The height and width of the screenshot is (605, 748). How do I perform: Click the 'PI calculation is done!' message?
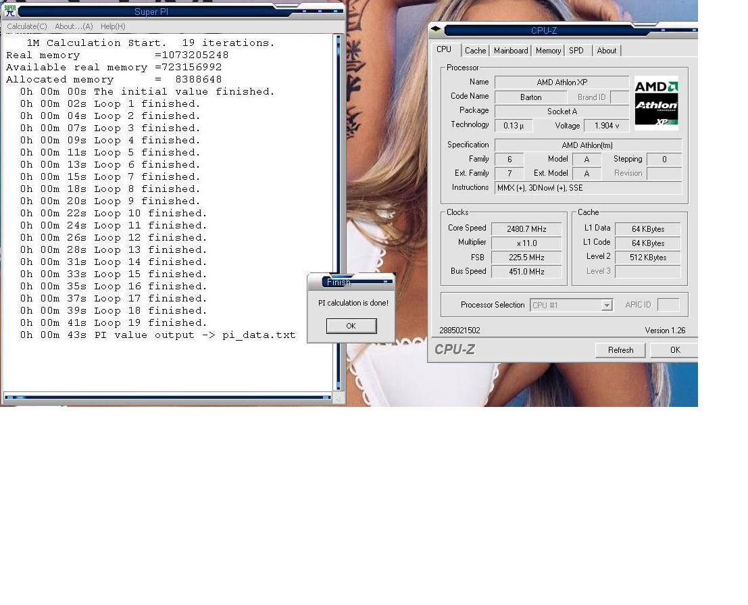point(353,303)
